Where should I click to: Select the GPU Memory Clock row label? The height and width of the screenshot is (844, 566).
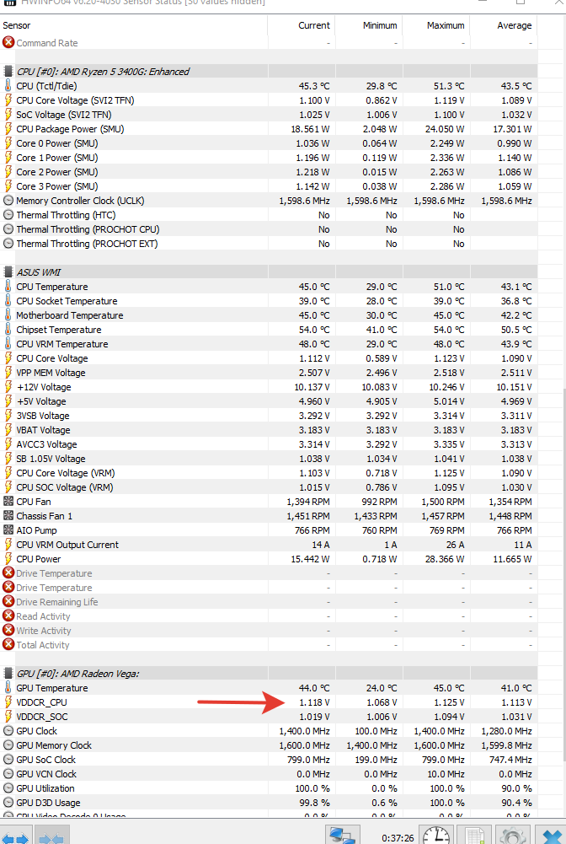[x=54, y=745]
